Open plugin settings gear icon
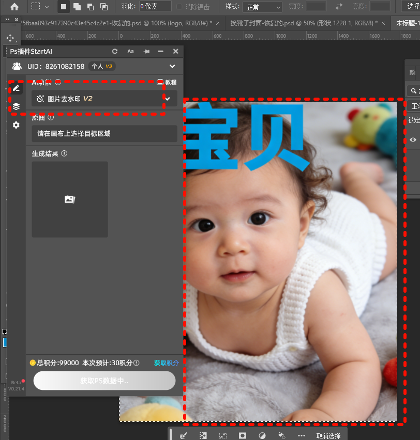This screenshot has width=420, height=440. [x=16, y=125]
